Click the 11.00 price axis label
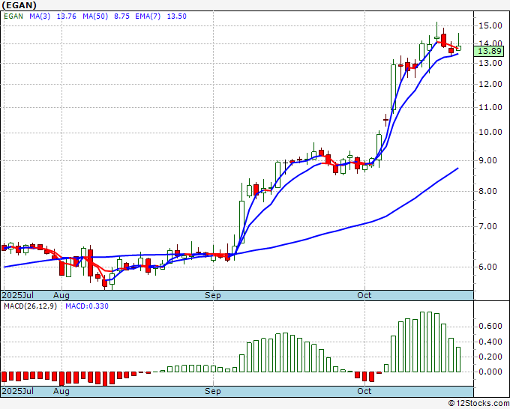Viewport: 510px width, 409px height. (490, 107)
